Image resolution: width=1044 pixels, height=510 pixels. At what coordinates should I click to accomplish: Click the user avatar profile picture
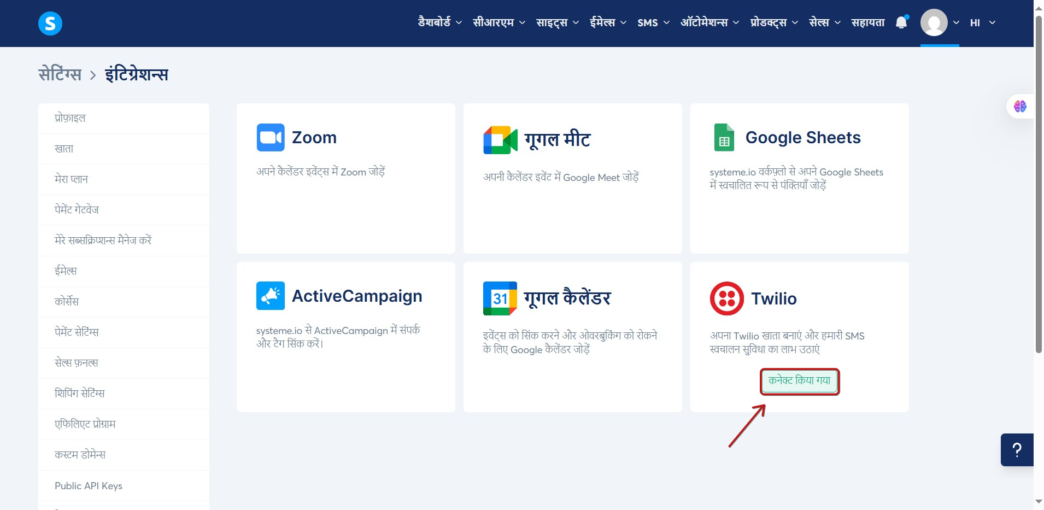(x=934, y=23)
